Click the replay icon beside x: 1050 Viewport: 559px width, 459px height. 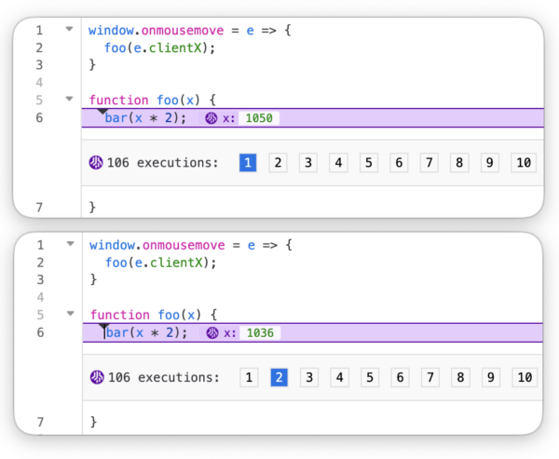tap(211, 118)
